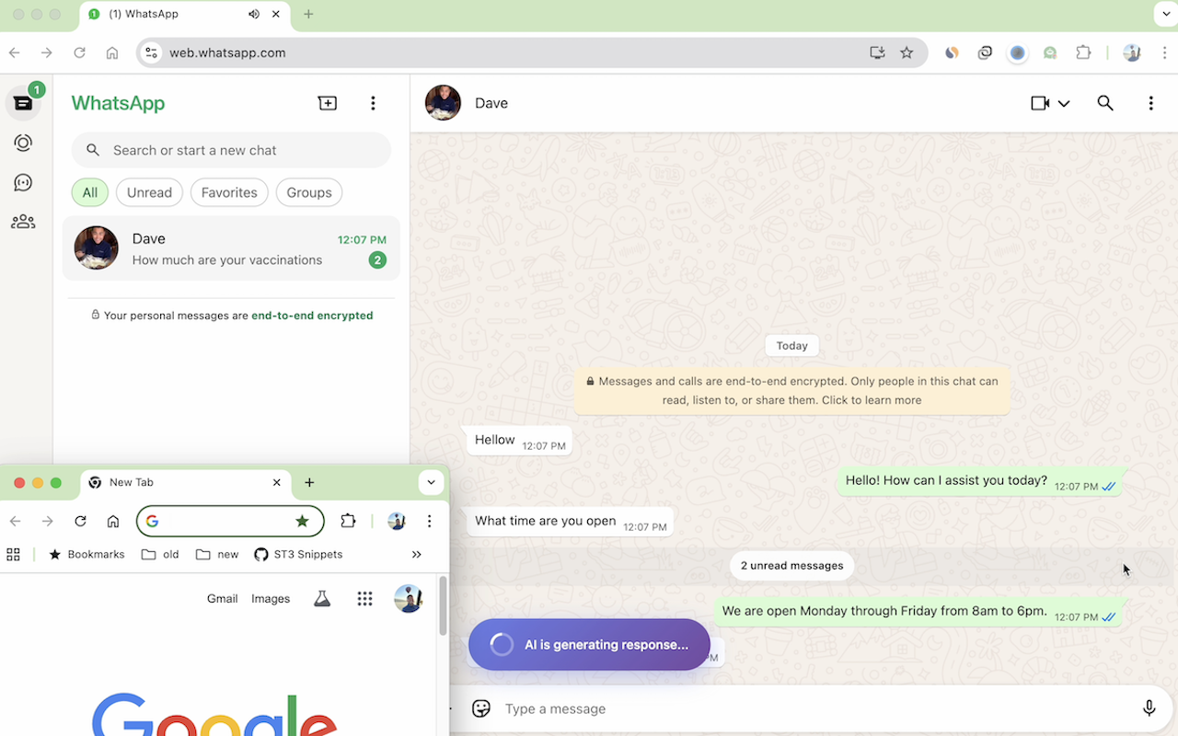Expand the call options chevron
Screen dimensions: 1178x736
click(x=1064, y=103)
